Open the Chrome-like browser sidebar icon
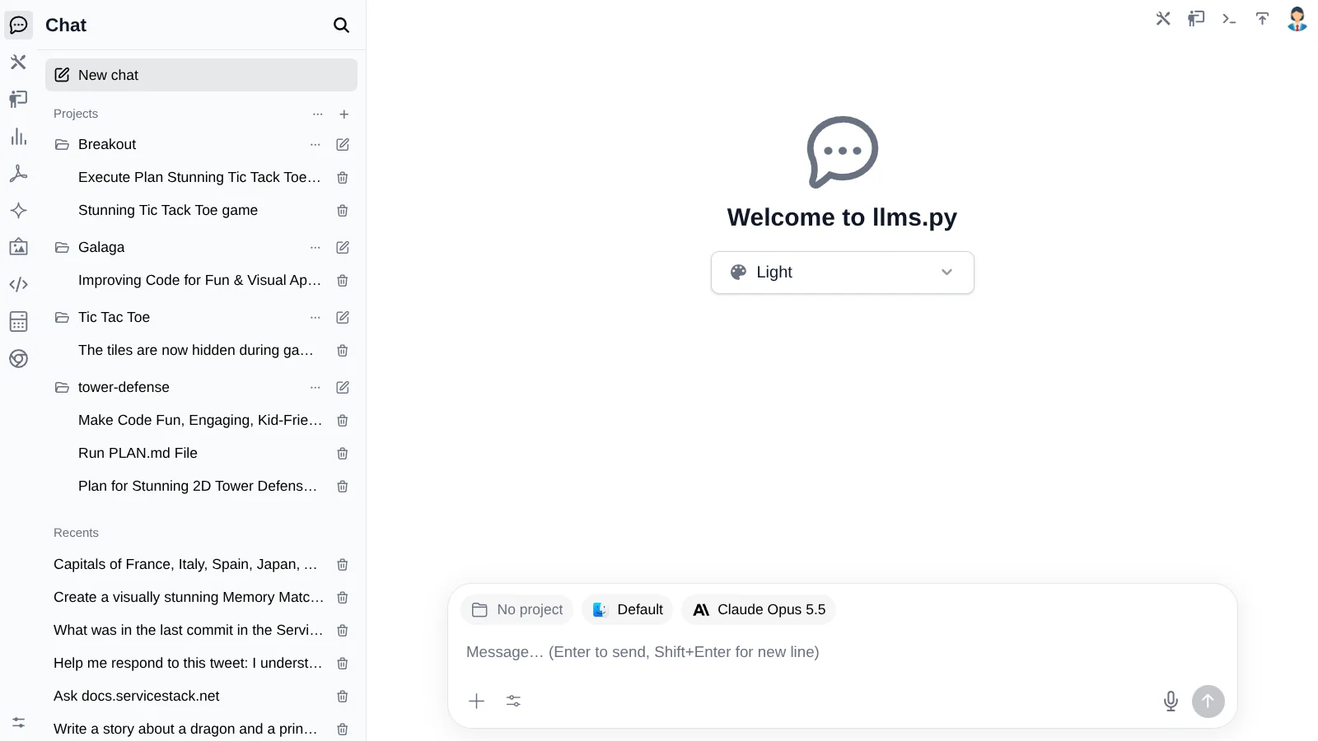The image size is (1318, 741). click(18, 358)
